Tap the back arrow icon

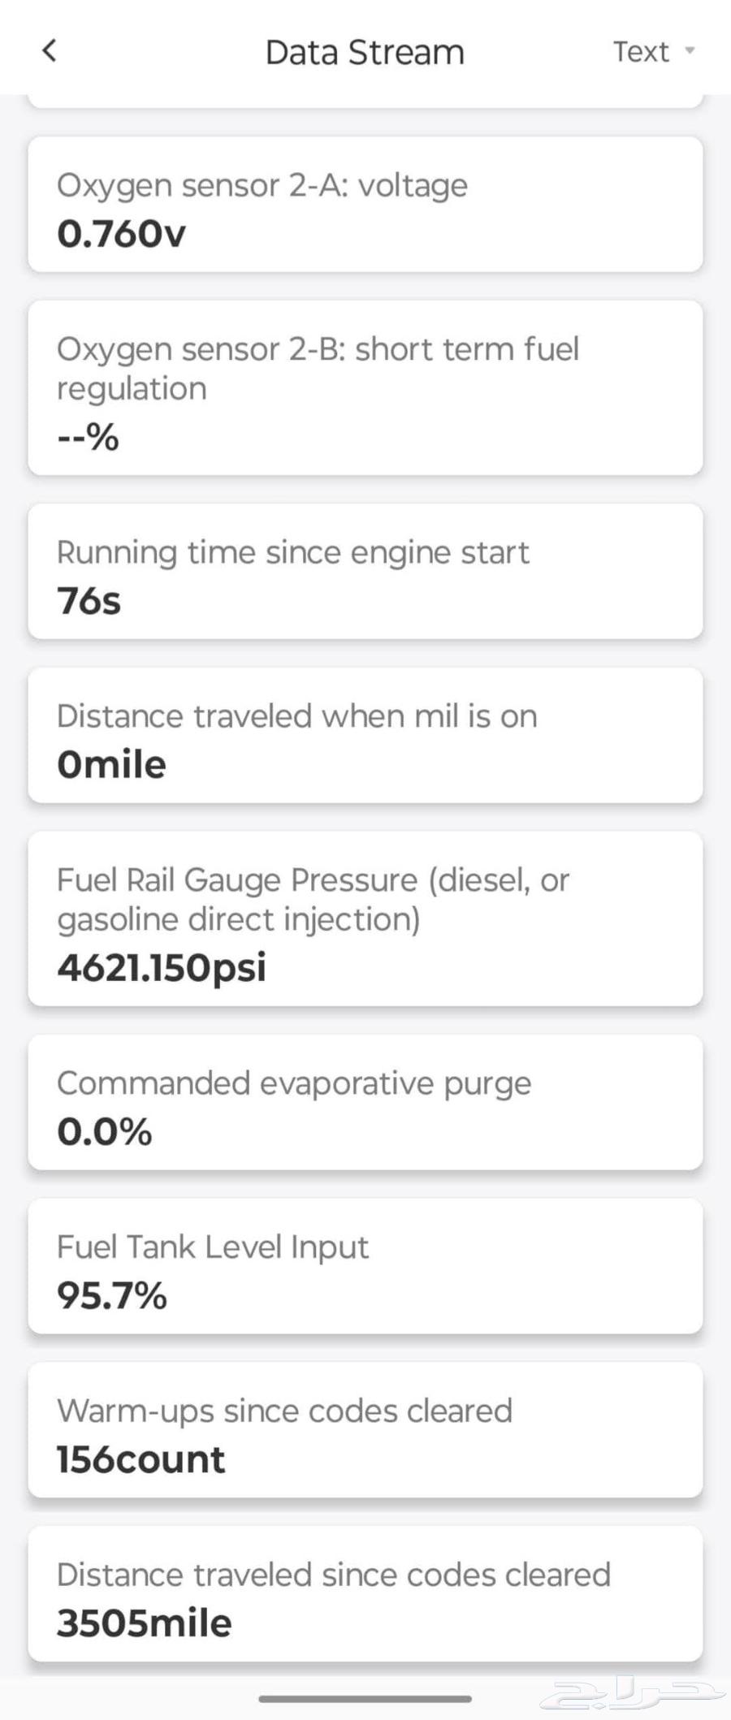coord(50,51)
